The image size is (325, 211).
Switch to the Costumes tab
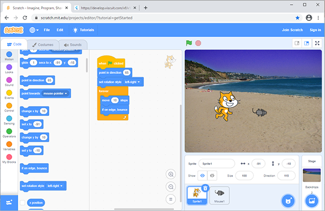point(43,45)
